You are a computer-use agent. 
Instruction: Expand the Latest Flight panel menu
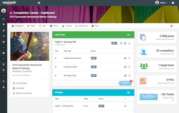(x=129, y=35)
